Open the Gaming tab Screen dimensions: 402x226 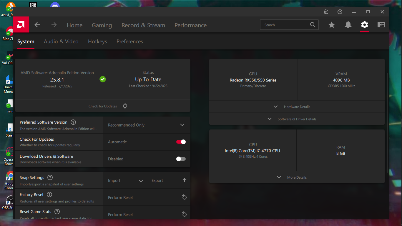click(x=102, y=25)
